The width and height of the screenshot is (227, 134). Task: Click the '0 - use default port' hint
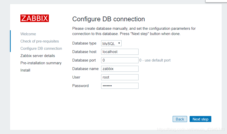(x=155, y=60)
